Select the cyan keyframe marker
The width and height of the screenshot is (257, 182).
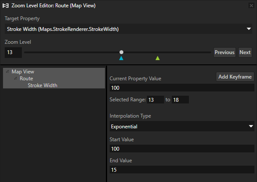click(121, 58)
